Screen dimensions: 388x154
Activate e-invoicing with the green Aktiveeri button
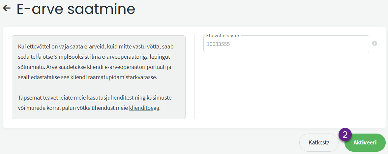click(365, 142)
